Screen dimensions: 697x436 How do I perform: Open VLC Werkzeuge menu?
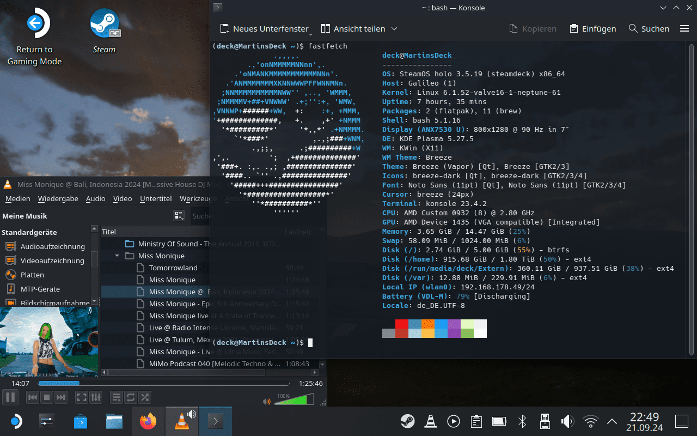(x=198, y=198)
